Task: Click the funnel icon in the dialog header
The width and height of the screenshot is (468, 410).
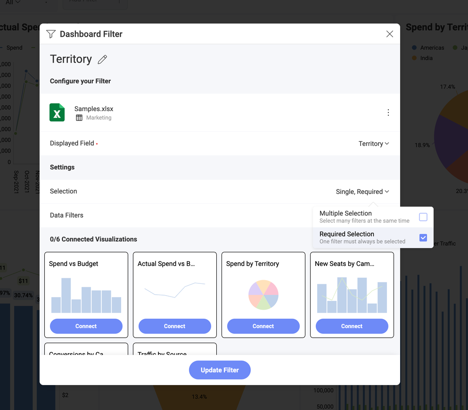Action: (51, 34)
